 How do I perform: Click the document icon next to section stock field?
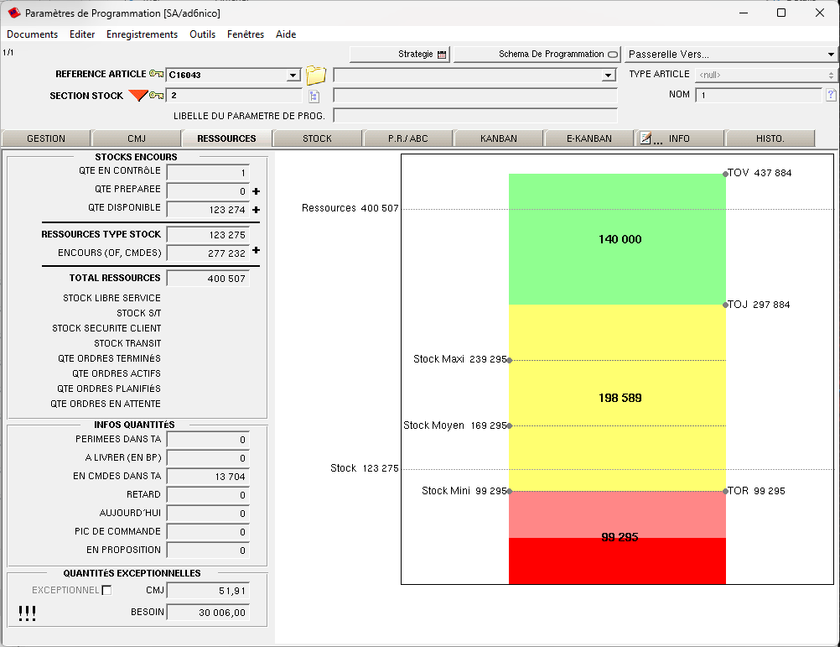[x=314, y=96]
